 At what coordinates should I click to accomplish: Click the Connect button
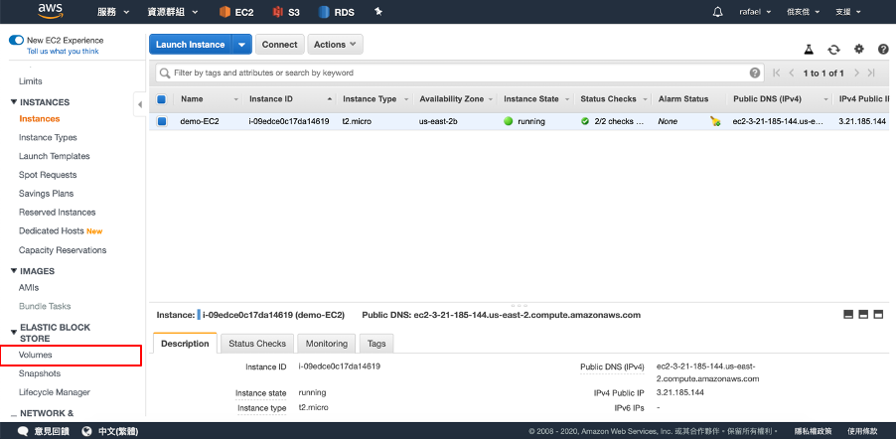[279, 45]
